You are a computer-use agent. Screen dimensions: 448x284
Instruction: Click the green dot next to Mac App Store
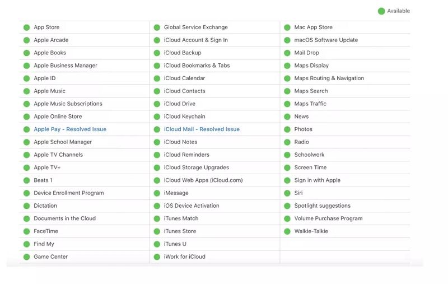tap(287, 27)
